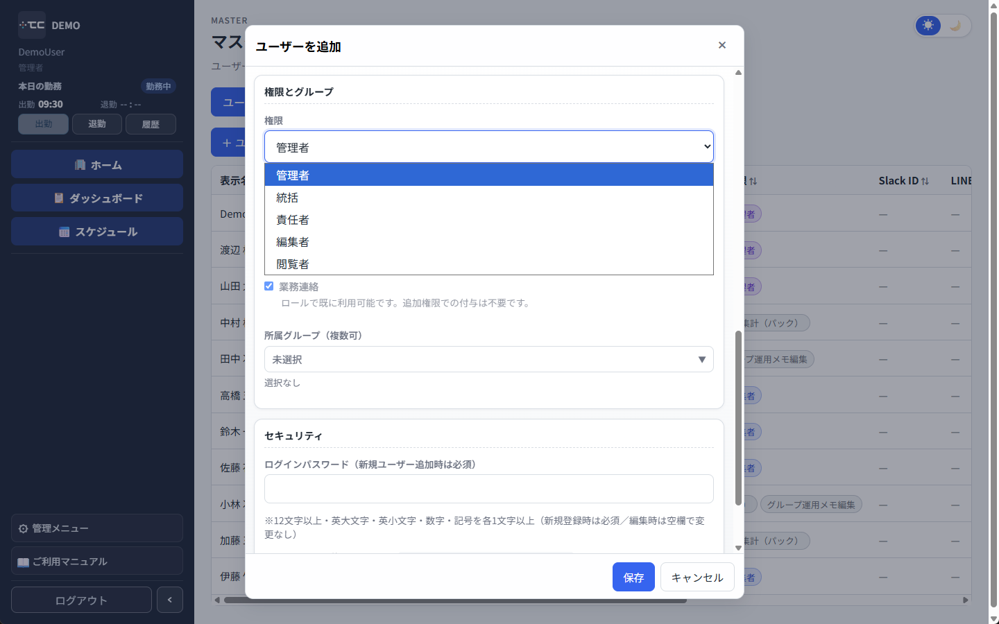This screenshot has height=624, width=999.
Task: Open 管理メニュー gear item
Action: coord(97,528)
